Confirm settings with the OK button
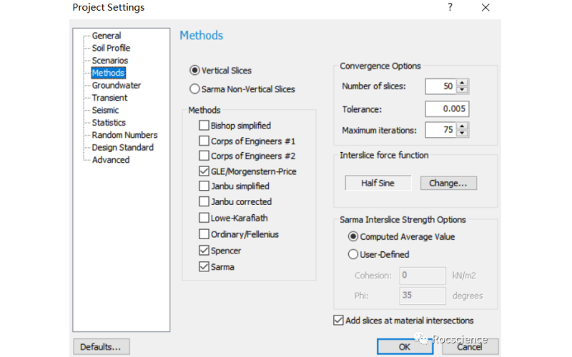The width and height of the screenshot is (572, 357). tap(405, 347)
